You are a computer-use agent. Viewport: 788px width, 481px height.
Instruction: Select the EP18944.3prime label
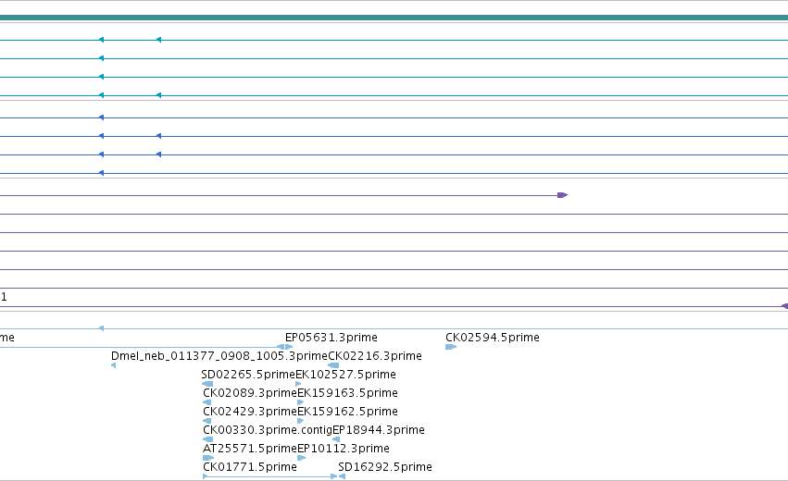tap(379, 430)
